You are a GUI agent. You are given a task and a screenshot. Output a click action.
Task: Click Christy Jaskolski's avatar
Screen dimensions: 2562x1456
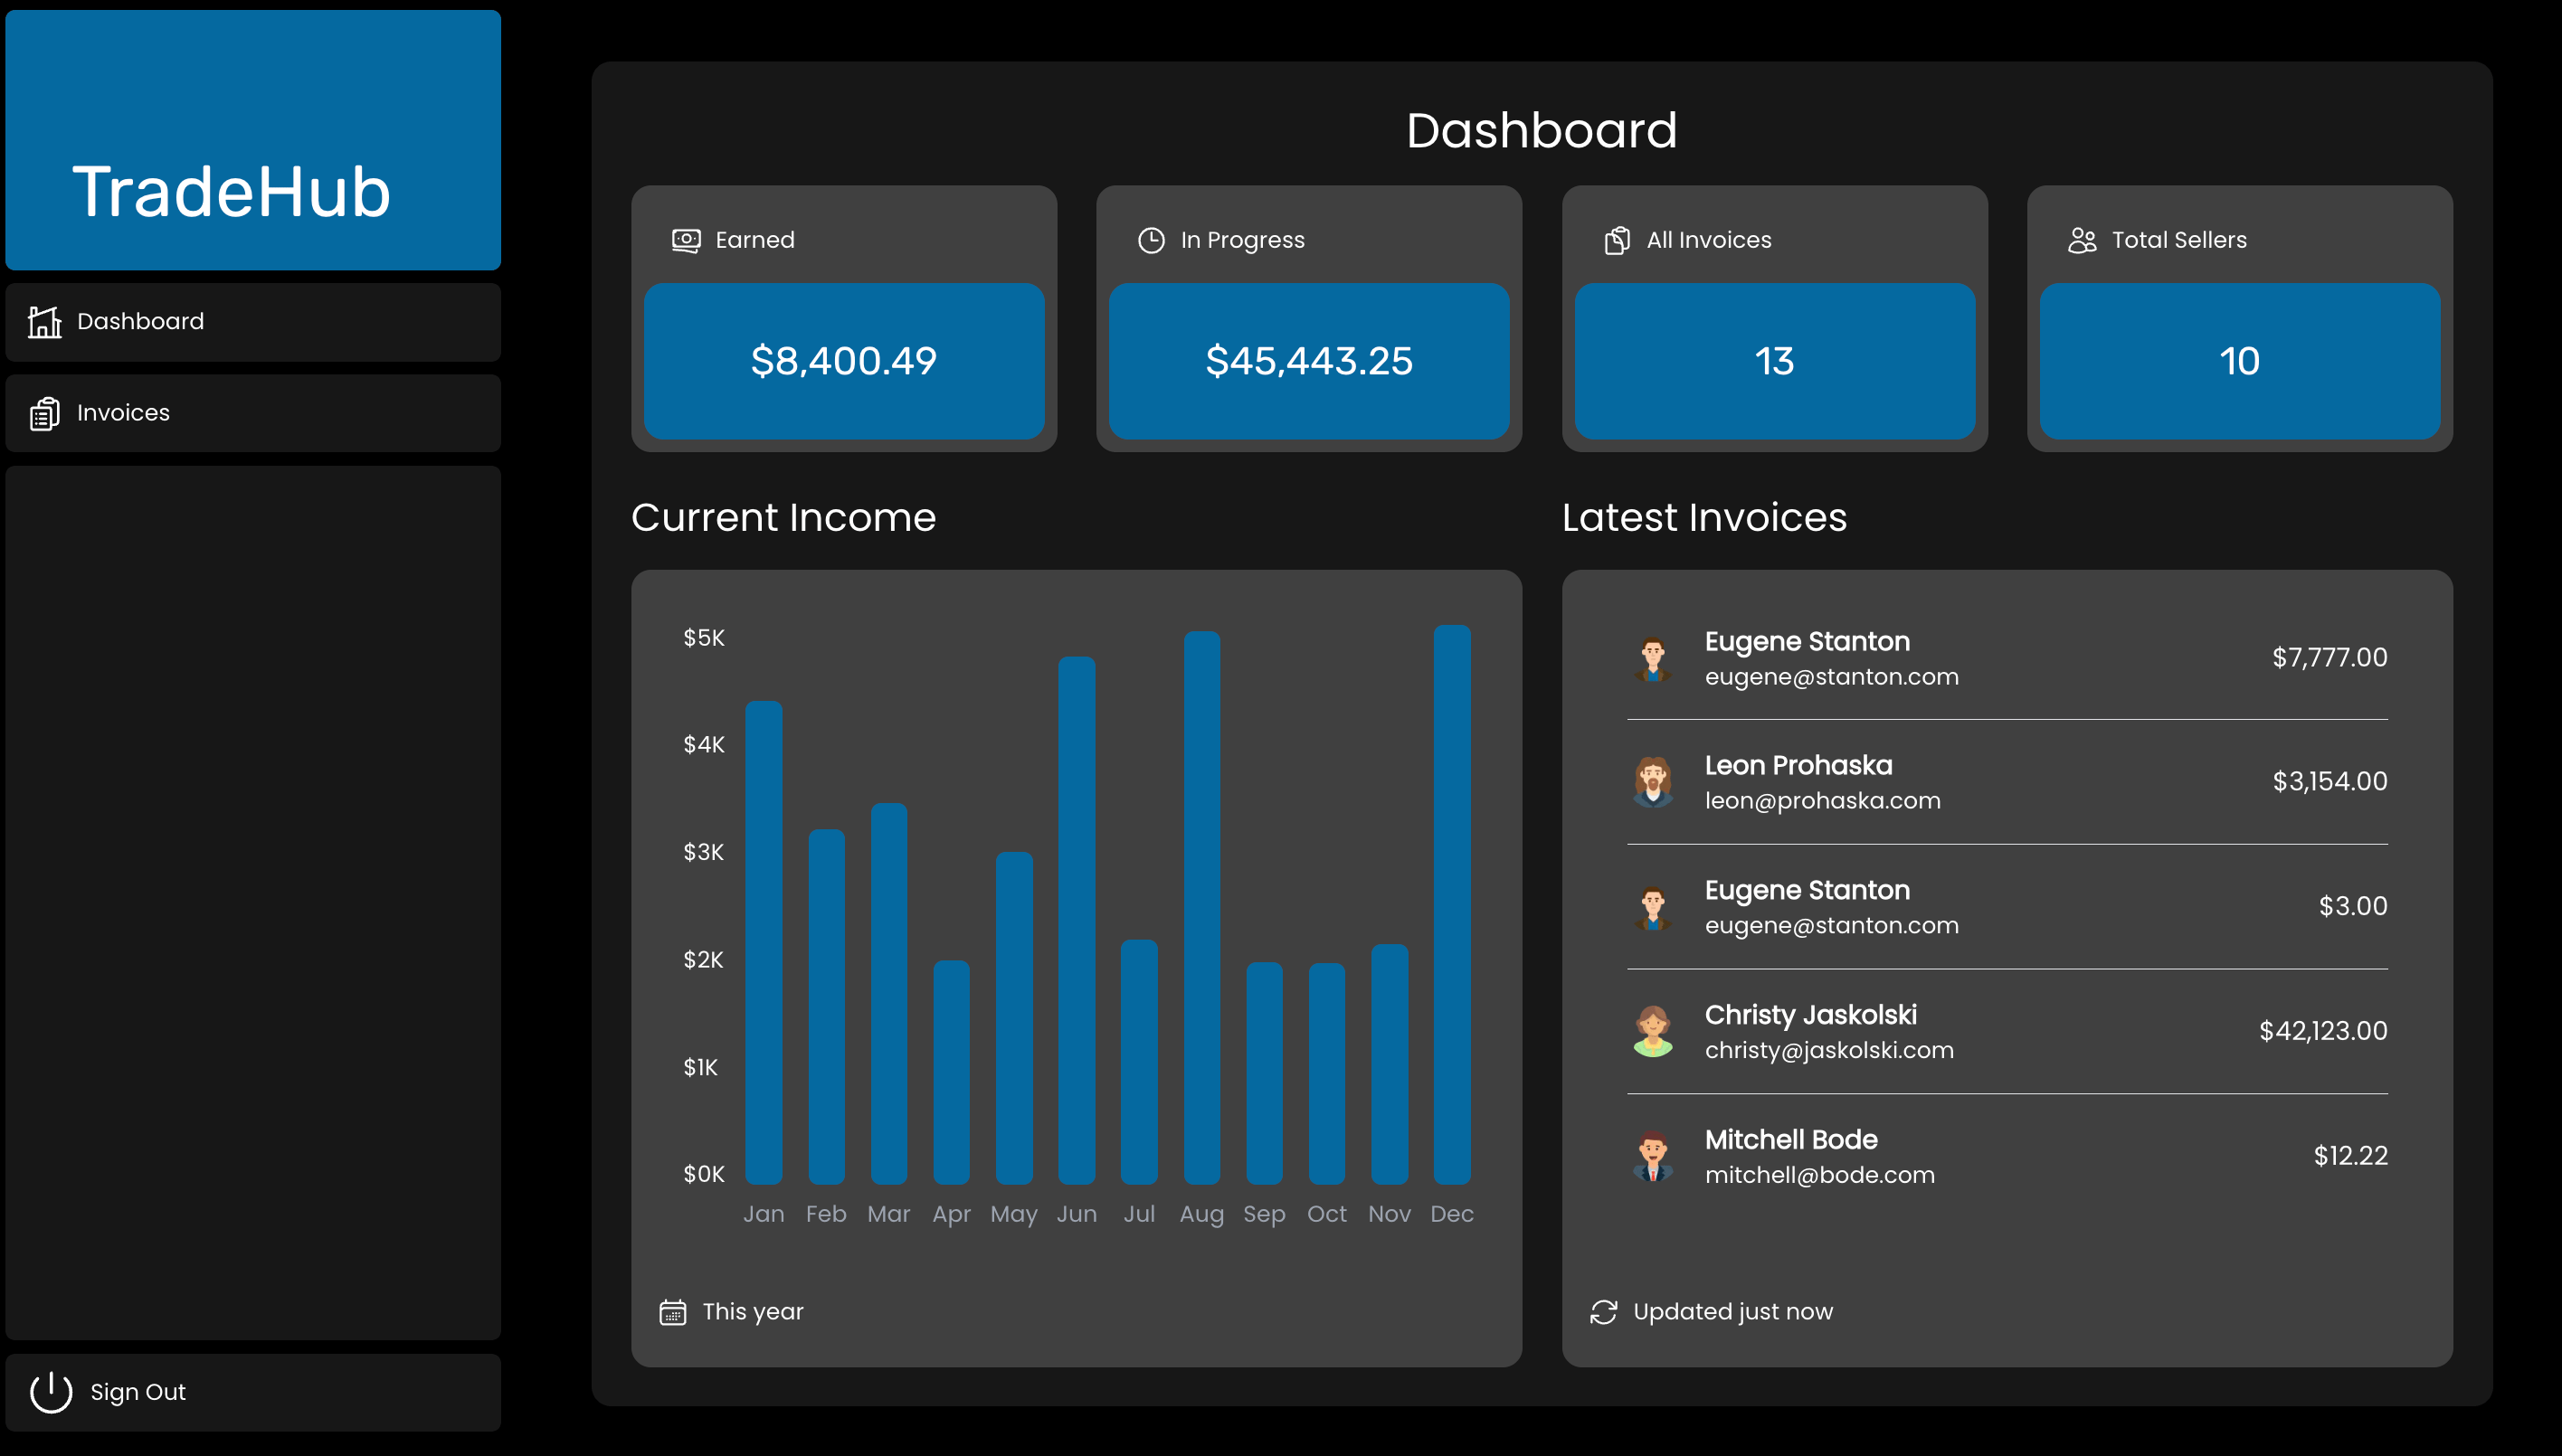coord(1653,1031)
